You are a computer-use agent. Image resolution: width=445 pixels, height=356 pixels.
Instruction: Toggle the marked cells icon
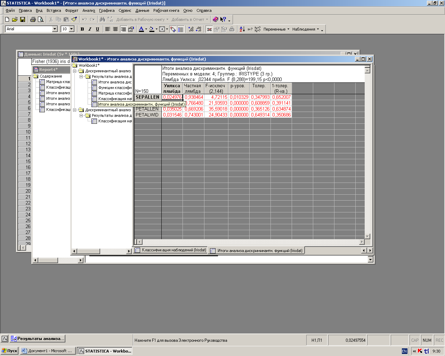pos(209,29)
